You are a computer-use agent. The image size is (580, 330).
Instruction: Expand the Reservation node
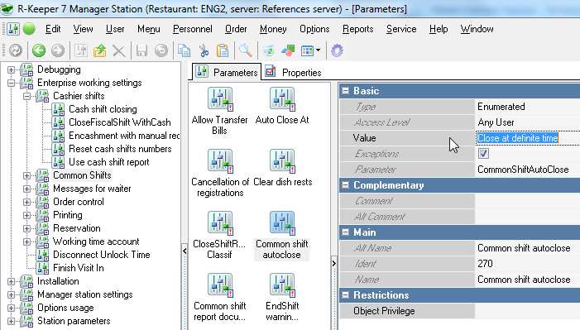tap(26, 228)
